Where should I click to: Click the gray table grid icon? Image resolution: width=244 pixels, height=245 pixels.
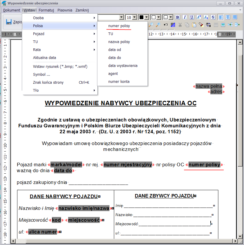pos(216,25)
